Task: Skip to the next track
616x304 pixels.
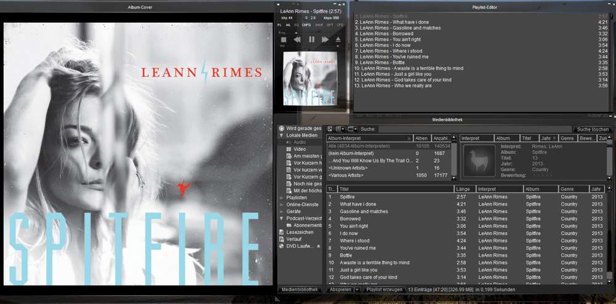Action: click(x=325, y=39)
